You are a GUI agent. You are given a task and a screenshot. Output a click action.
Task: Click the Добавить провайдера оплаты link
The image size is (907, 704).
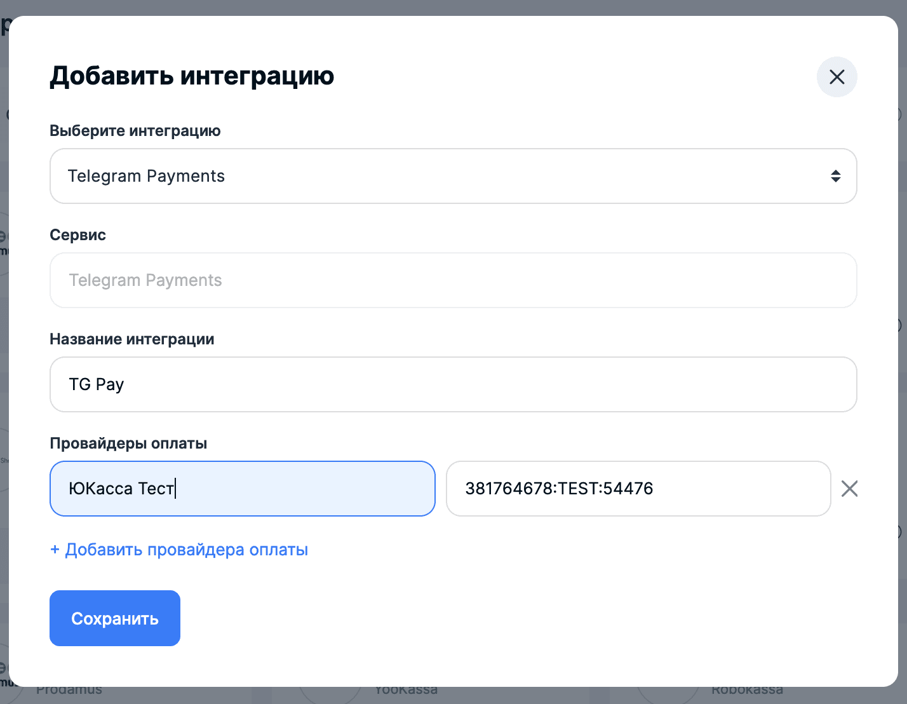pos(186,550)
